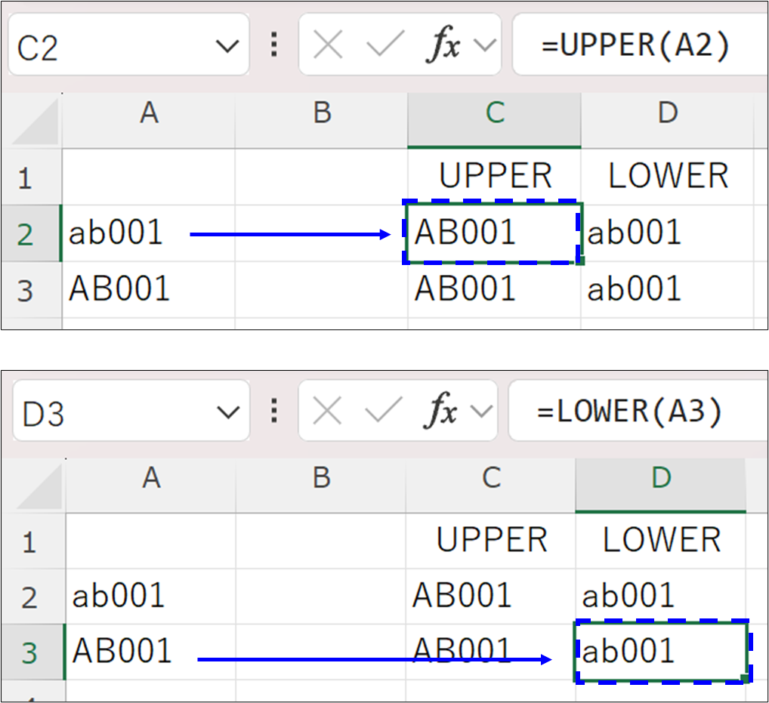The image size is (769, 703).
Task: Select the highlighted row 2 header
Action: pos(26,234)
